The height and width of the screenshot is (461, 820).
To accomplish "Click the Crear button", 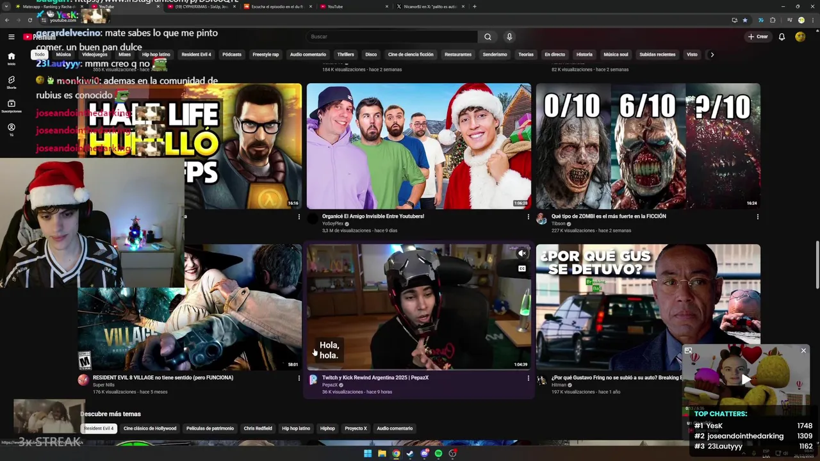I will (x=758, y=36).
